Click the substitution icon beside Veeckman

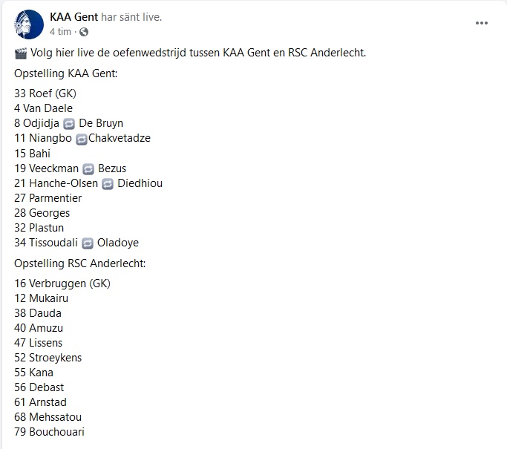(x=88, y=168)
